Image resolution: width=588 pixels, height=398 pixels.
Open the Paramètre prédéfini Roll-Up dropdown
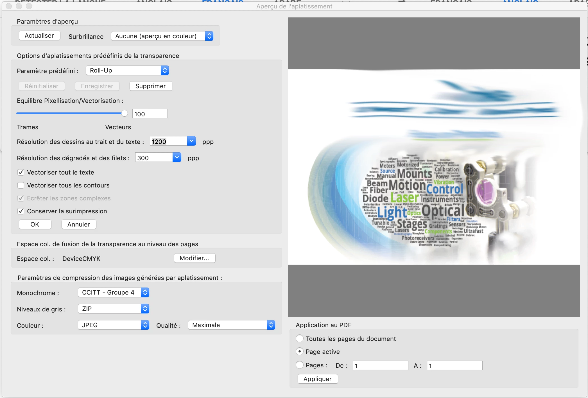(127, 70)
